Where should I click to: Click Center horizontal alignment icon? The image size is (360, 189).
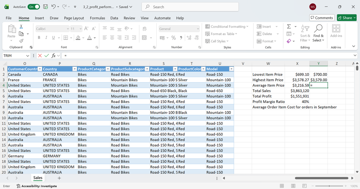click(x=111, y=38)
